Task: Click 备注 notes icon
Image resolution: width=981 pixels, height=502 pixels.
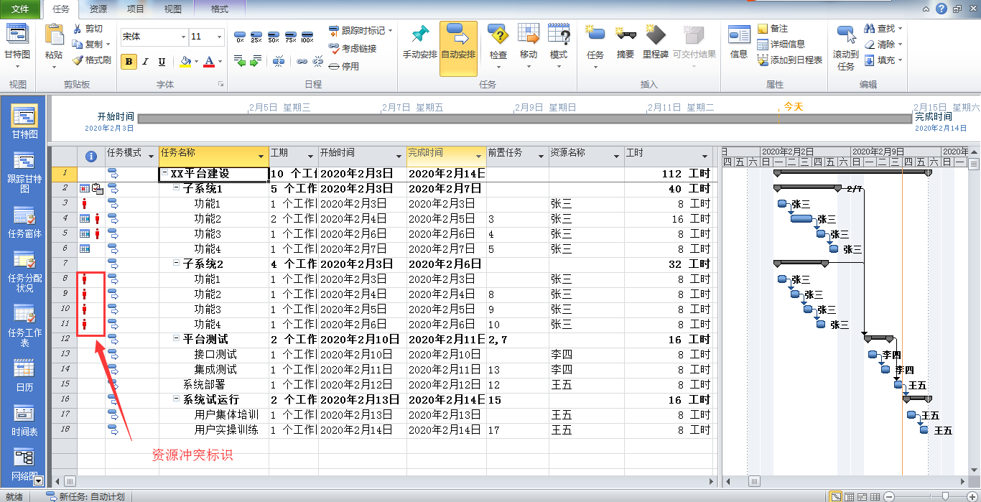Action: pyautogui.click(x=763, y=29)
